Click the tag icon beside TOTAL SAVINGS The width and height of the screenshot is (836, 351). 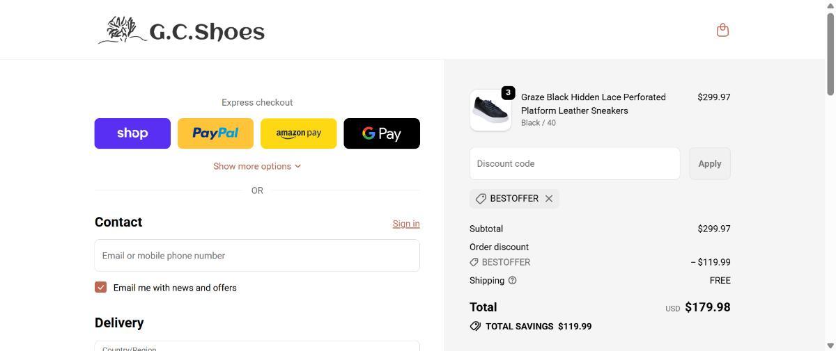(x=475, y=326)
